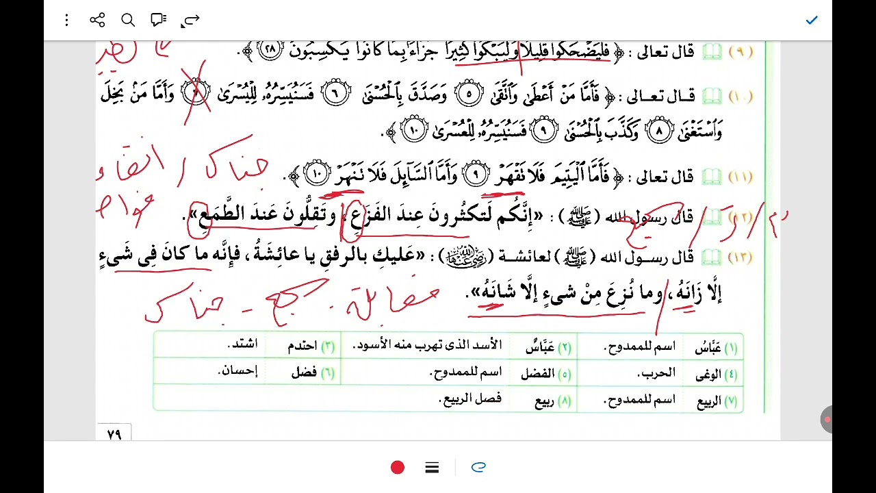Image resolution: width=876 pixels, height=493 pixels.
Task: Click ربيع in table cell (٨)
Action: [544, 402]
